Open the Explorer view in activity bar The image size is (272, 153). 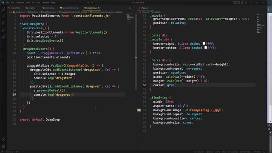point(3,8)
